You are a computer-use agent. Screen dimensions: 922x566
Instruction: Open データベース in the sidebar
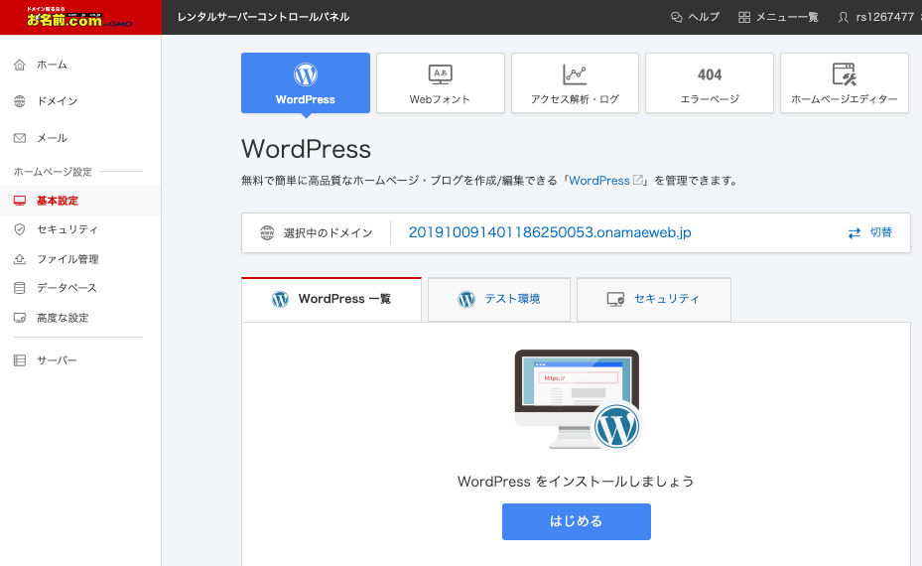[66, 288]
